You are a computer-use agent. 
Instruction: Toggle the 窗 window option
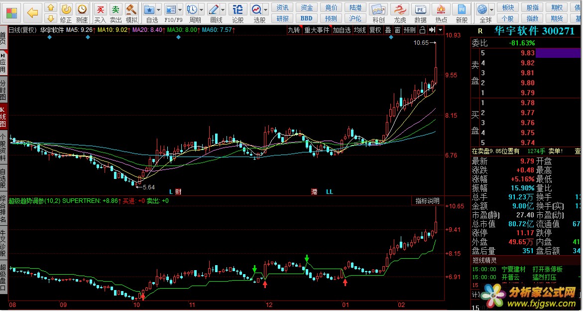pos(397,30)
